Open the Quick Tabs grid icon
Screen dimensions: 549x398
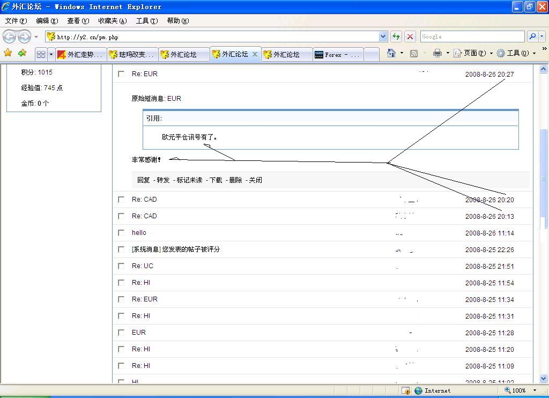coord(41,54)
